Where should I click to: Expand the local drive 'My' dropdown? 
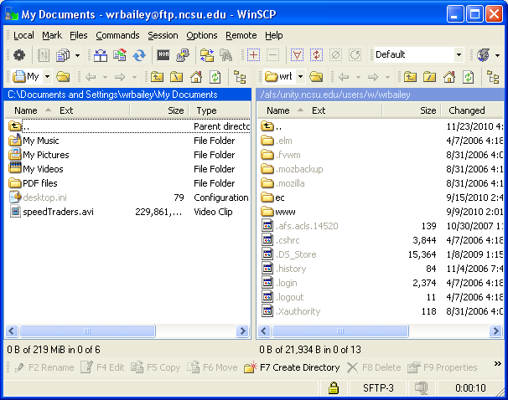[47, 77]
